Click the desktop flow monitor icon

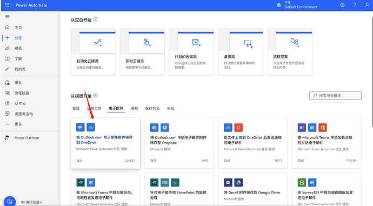[248, 44]
